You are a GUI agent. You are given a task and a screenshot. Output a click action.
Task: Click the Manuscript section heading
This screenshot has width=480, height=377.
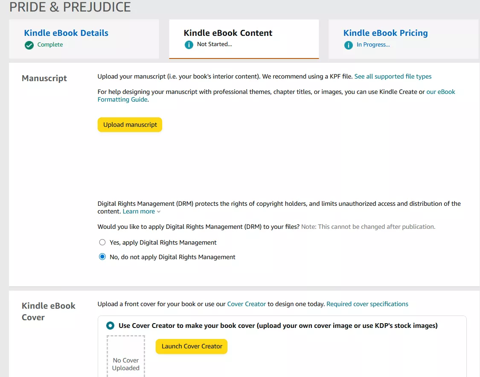pyautogui.click(x=44, y=79)
